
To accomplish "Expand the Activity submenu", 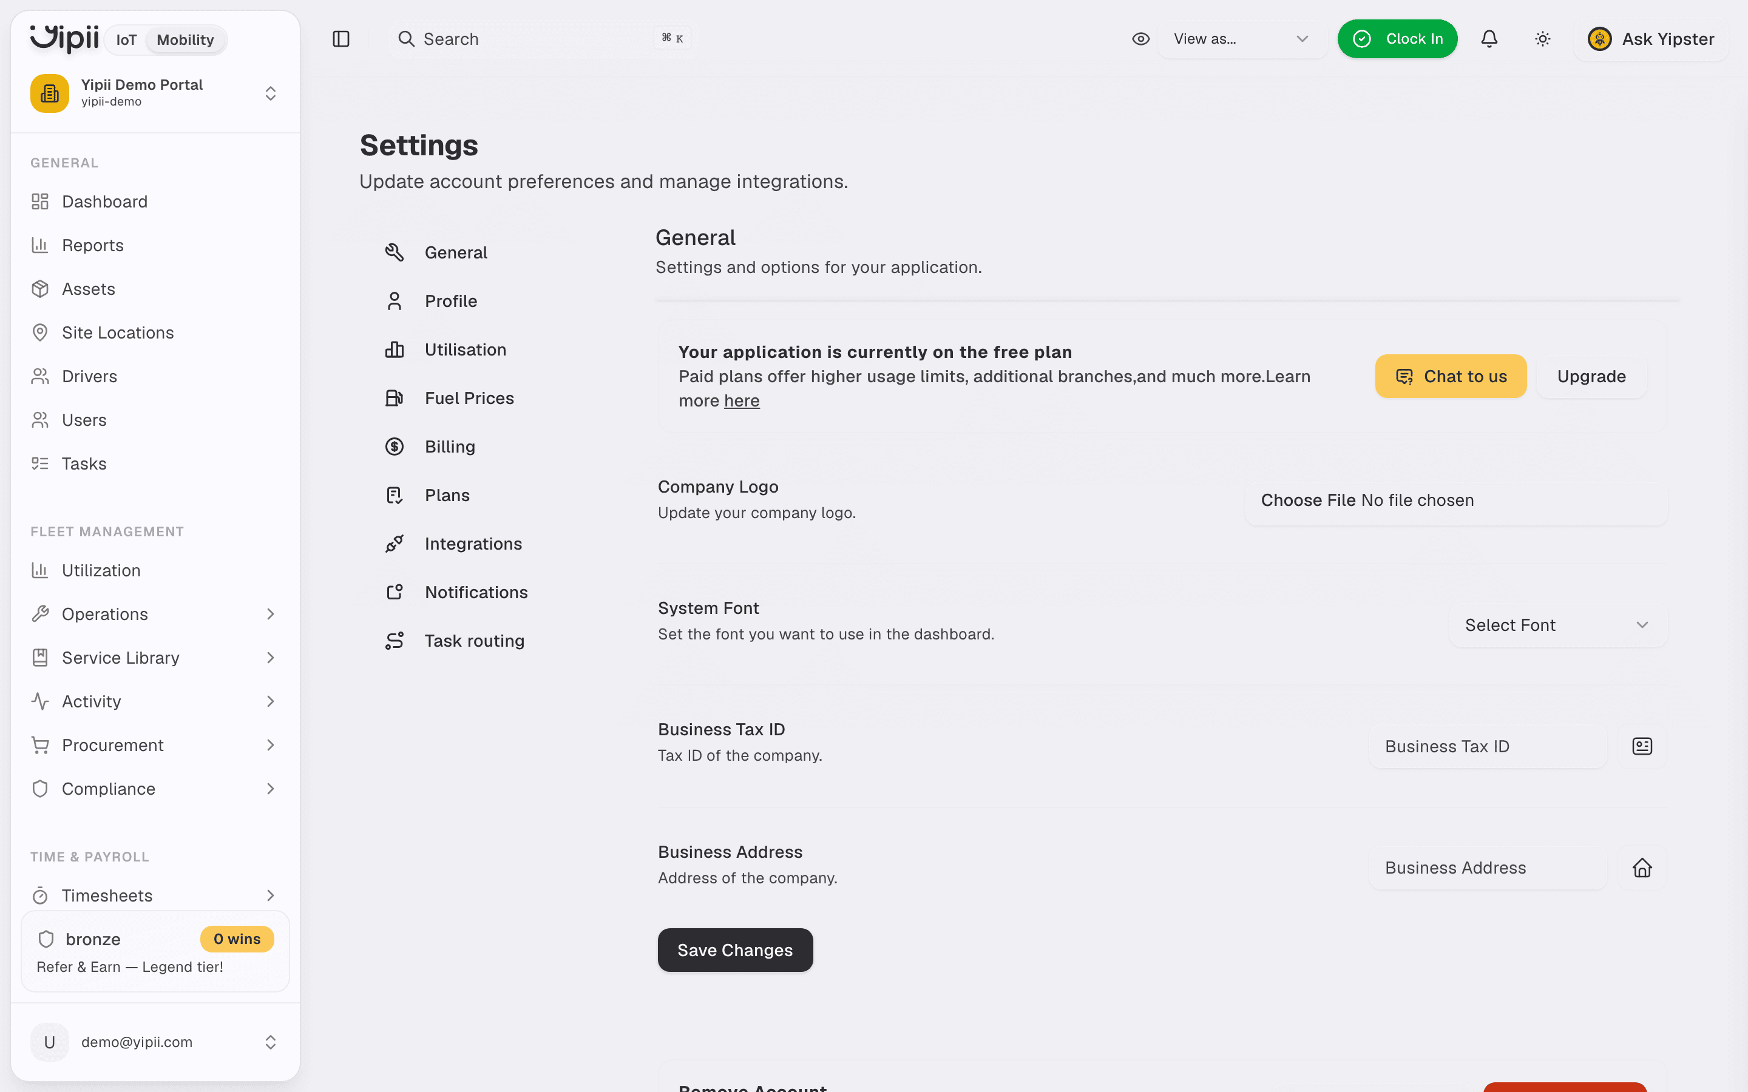I will pyautogui.click(x=270, y=701).
